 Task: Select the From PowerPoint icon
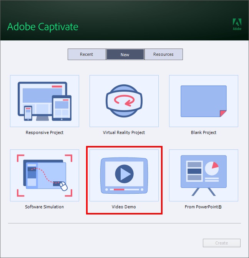[x=204, y=175]
